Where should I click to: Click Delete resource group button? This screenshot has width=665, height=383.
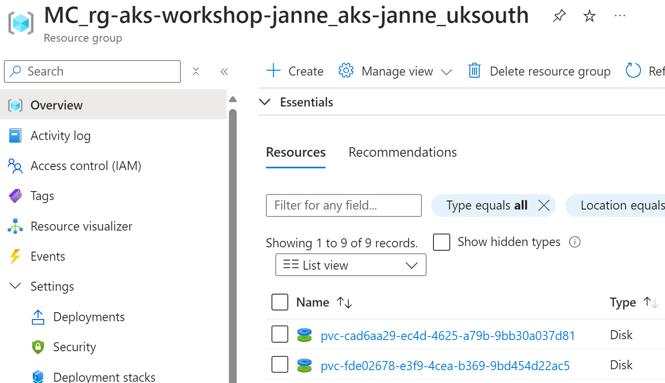(539, 71)
